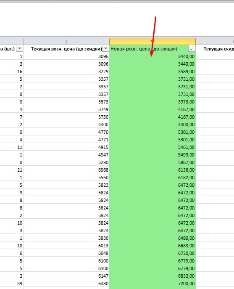
Task: Select the cell with value 4915
Action: (66, 147)
